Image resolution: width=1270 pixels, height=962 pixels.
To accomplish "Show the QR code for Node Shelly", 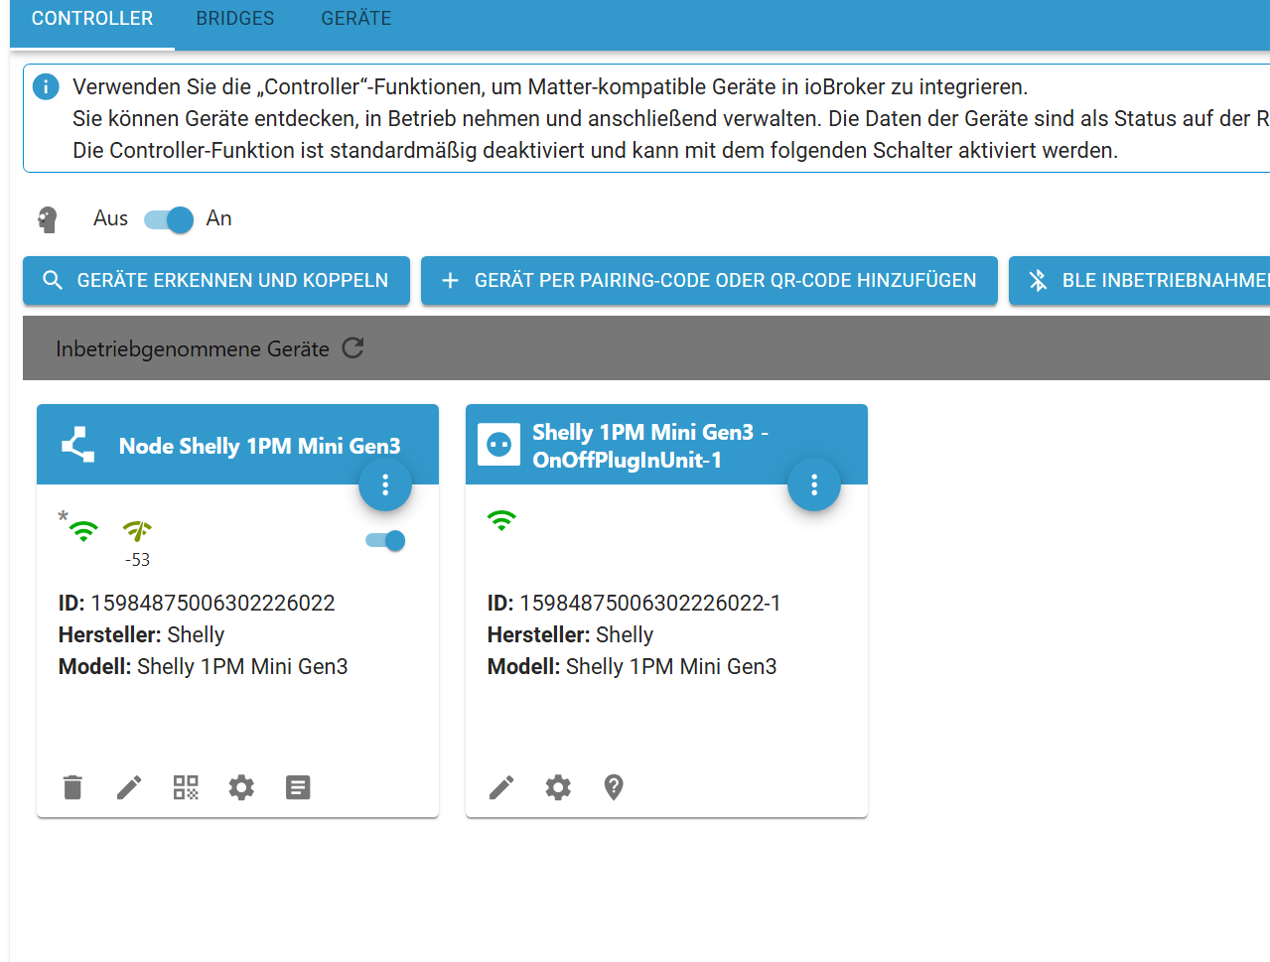I will (186, 787).
